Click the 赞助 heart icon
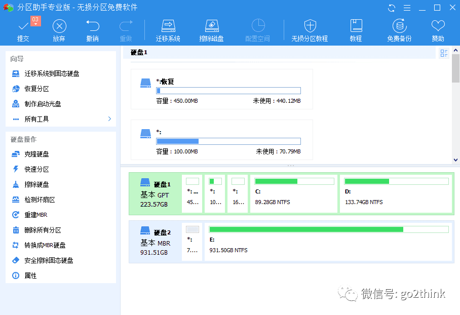Image resolution: width=460 pixels, height=315 pixels. click(438, 26)
